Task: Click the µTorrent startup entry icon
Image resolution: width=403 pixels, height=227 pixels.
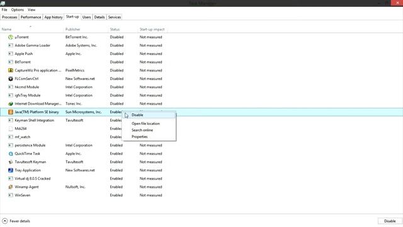Action: tap(11, 37)
